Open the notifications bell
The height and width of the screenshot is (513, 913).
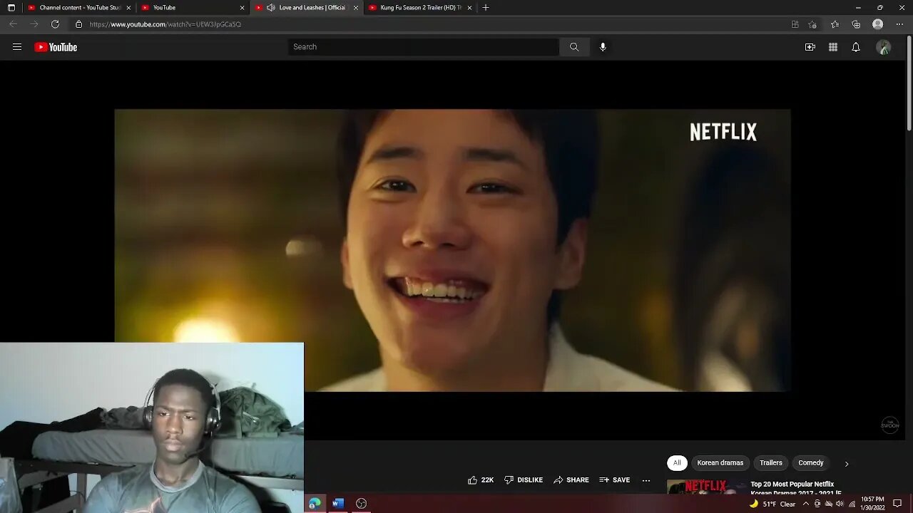pos(856,47)
